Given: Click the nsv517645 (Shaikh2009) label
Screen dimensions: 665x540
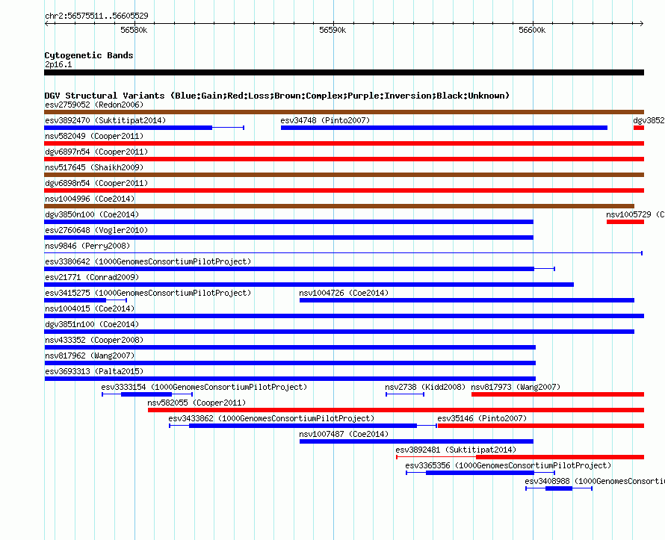Looking at the screenshot, I should [x=94, y=167].
